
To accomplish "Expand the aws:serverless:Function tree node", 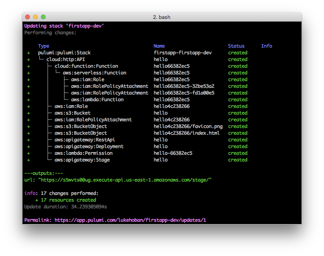I will pyautogui.click(x=94, y=73).
